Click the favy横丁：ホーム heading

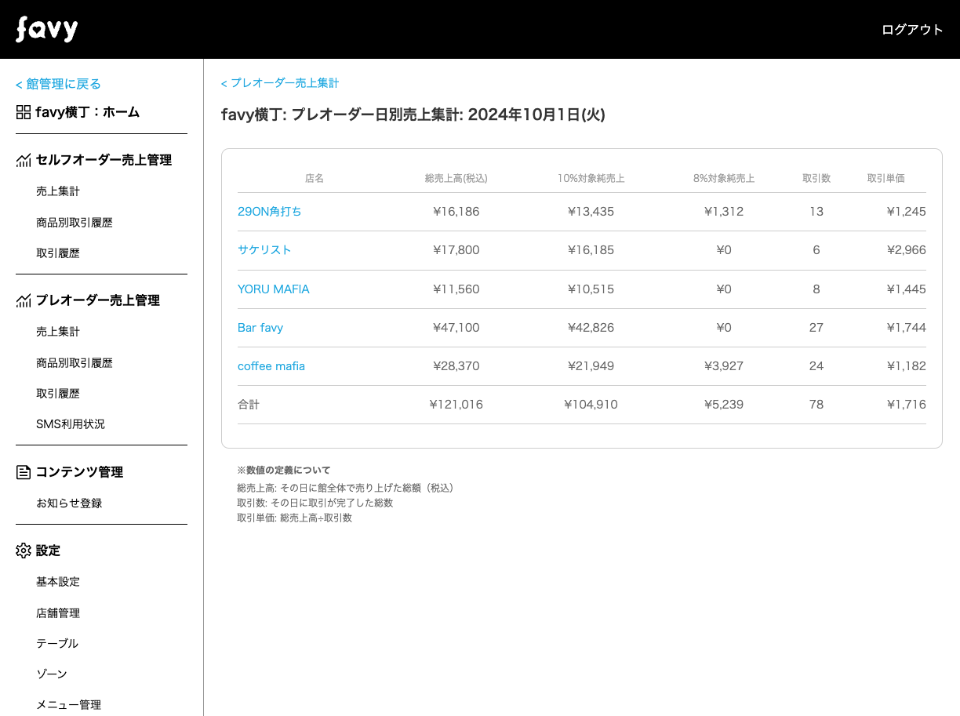[88, 112]
